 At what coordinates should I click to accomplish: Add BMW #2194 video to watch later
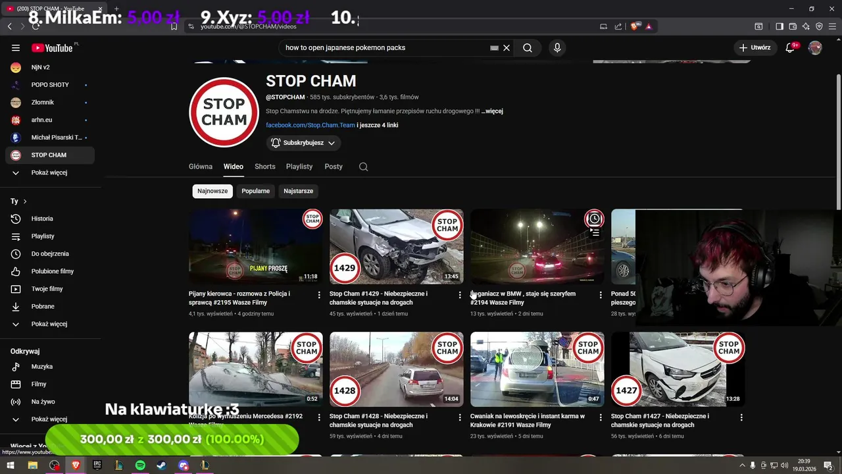[594, 219]
